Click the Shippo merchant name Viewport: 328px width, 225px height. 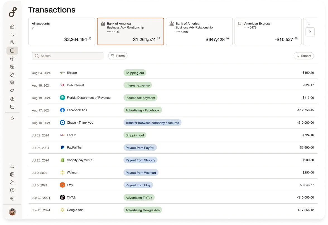[72, 73]
